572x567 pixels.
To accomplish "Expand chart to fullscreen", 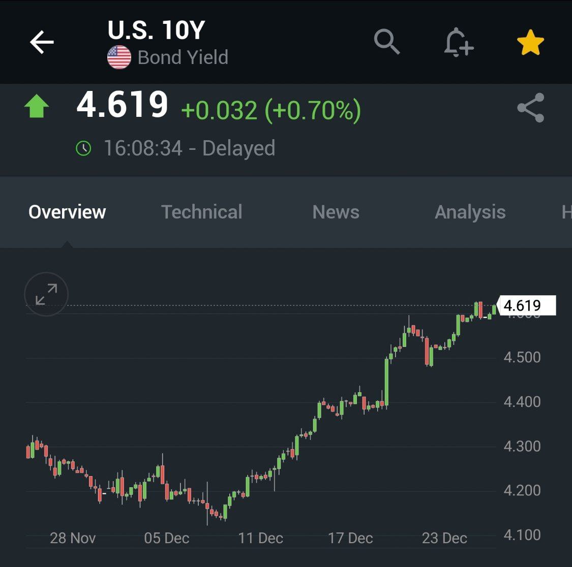I will [46, 294].
